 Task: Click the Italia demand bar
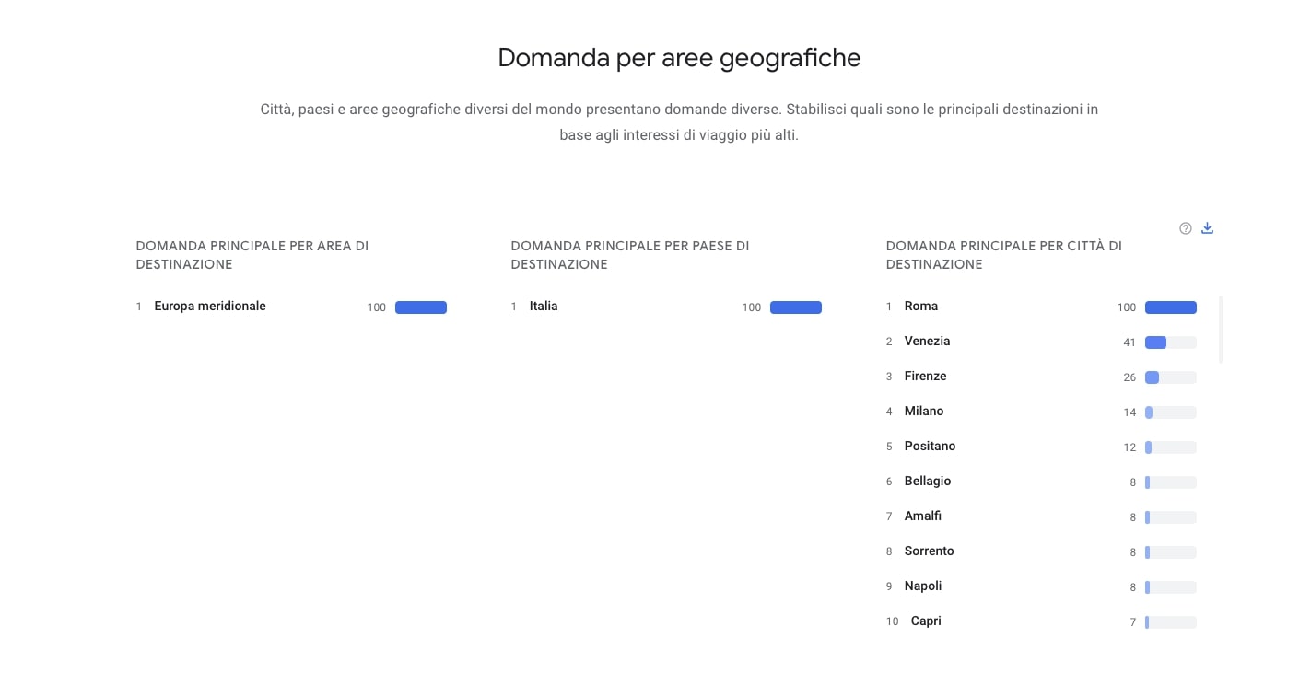[x=795, y=307]
